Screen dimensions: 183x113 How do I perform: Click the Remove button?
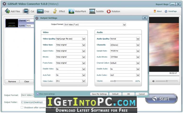point(12,82)
